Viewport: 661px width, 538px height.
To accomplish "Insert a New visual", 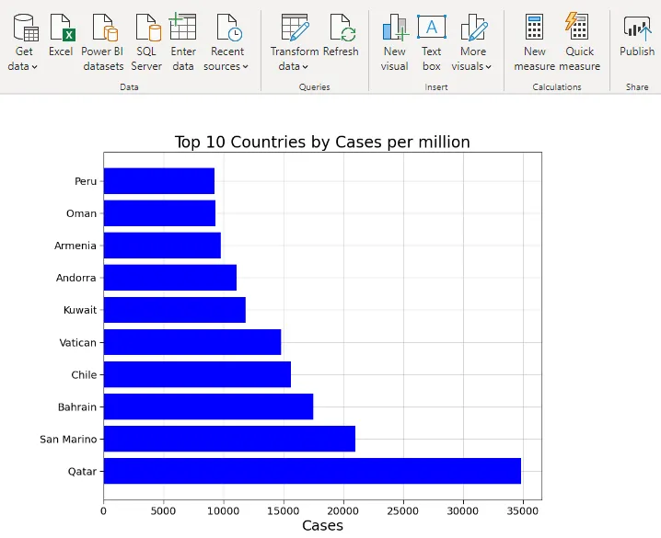I will click(x=395, y=28).
